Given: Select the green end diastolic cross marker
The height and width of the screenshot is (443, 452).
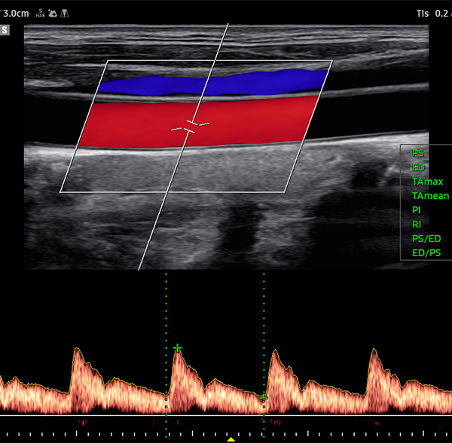Looking at the screenshot, I should coord(264,397).
